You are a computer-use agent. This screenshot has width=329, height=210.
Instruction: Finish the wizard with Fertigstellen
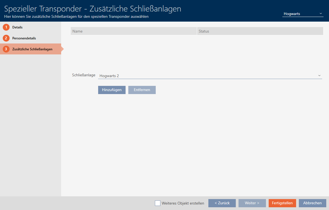[x=282, y=203]
